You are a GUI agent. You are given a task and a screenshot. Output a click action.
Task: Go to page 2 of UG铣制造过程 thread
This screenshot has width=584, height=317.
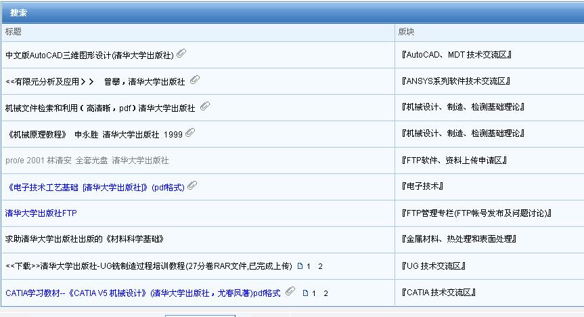[x=320, y=266]
